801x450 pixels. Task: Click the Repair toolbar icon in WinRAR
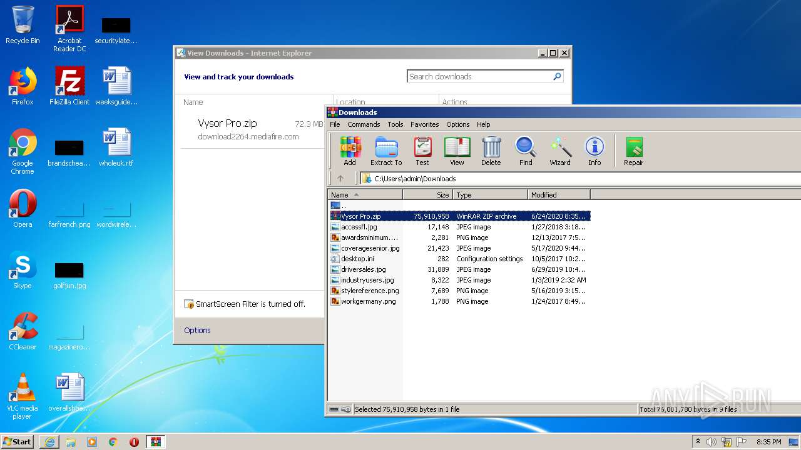tap(633, 151)
